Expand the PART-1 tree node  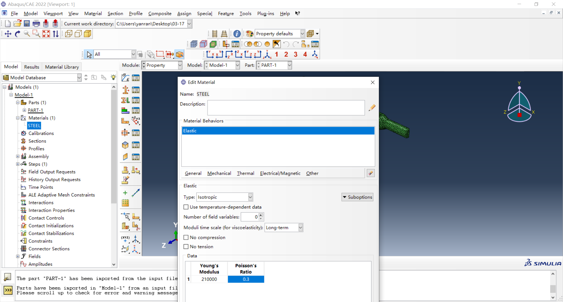click(24, 110)
